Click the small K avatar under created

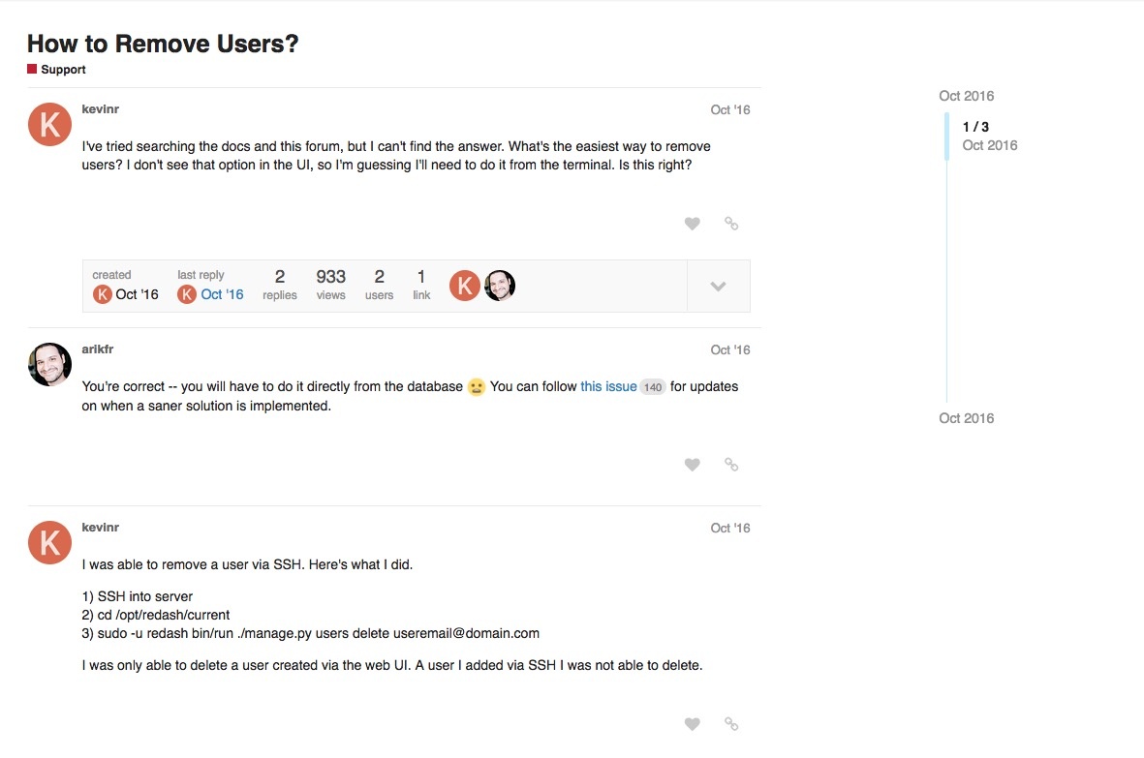[x=102, y=294]
